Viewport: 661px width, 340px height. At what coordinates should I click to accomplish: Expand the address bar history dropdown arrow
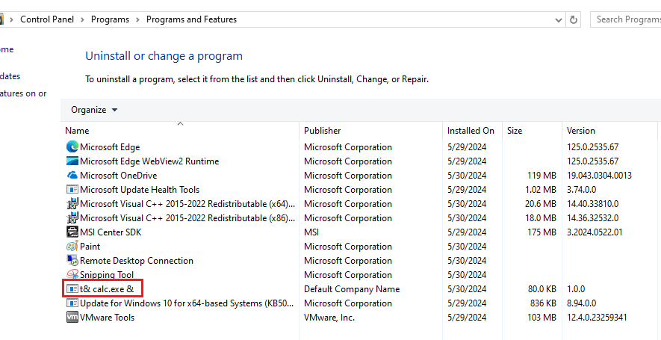tap(556, 19)
